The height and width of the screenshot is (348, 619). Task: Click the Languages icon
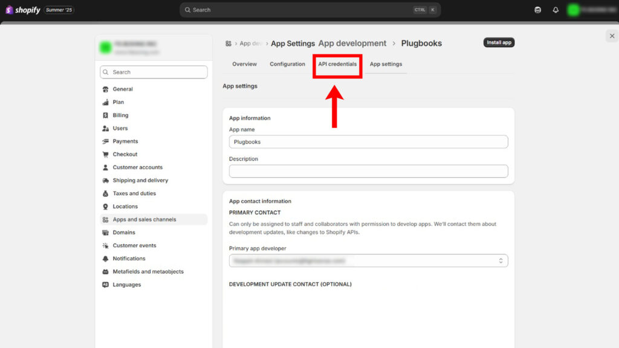click(x=105, y=285)
